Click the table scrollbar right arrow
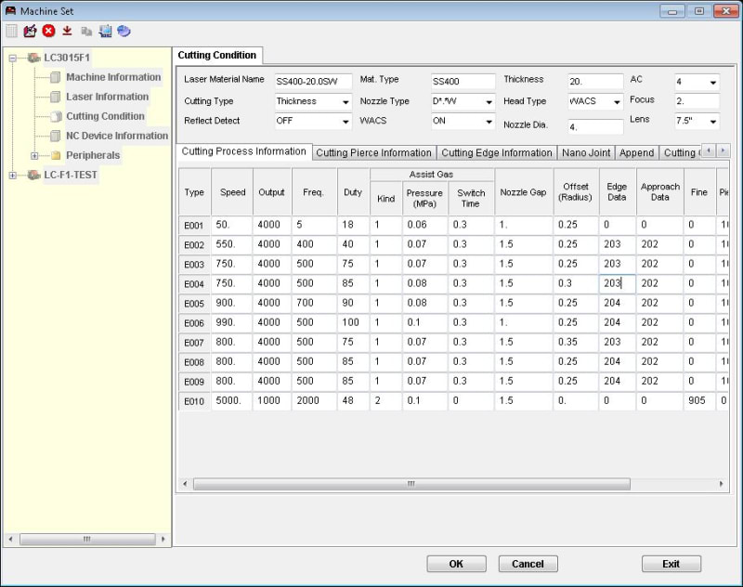This screenshot has width=743, height=587. (722, 484)
